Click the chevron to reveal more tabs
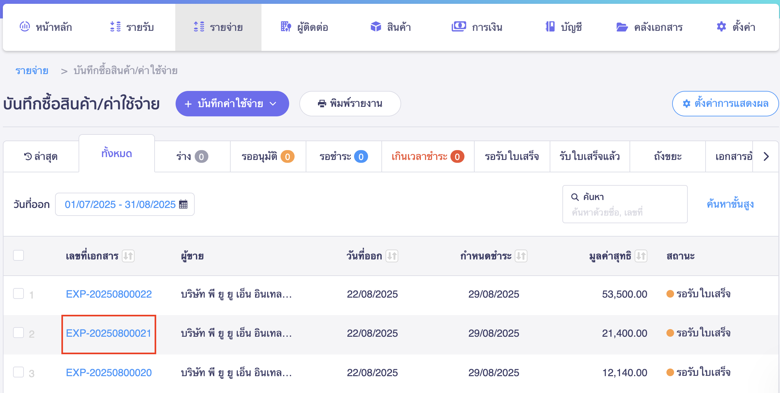This screenshot has width=780, height=393. coord(767,156)
